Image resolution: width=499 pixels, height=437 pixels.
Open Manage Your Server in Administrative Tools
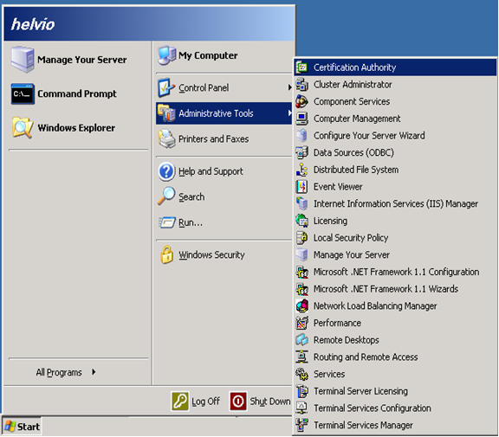point(395,255)
